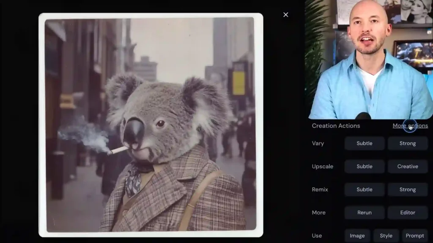Use this creation as an Image reference

click(357, 236)
